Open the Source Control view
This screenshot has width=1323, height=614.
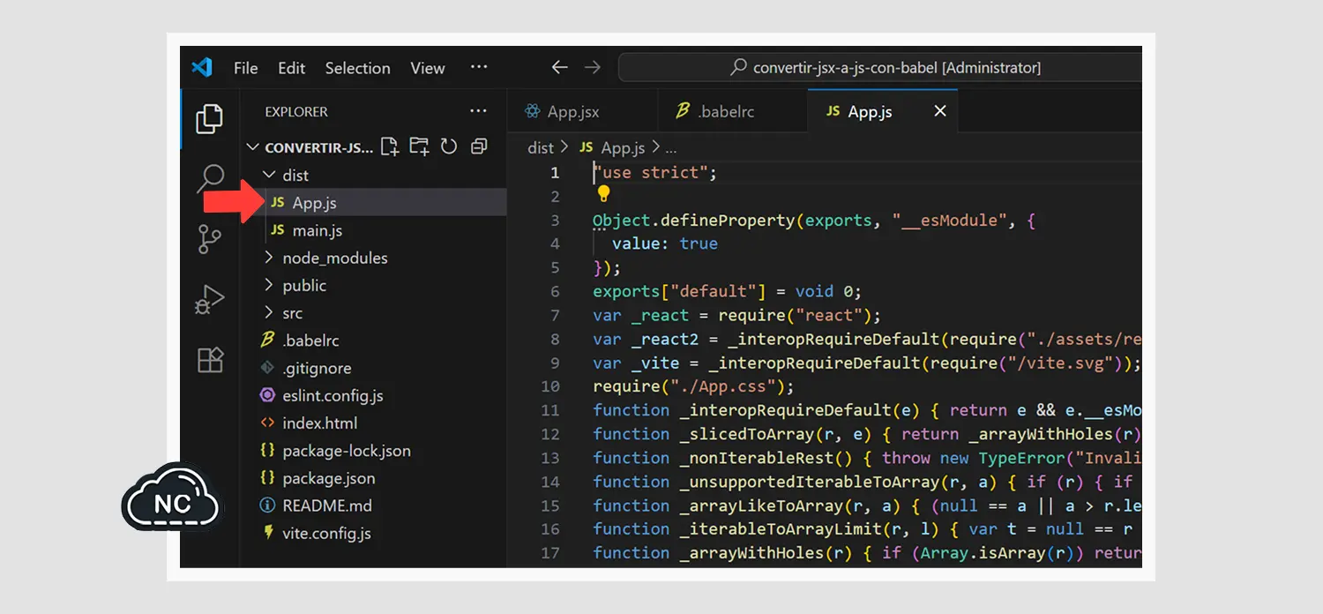(x=209, y=239)
